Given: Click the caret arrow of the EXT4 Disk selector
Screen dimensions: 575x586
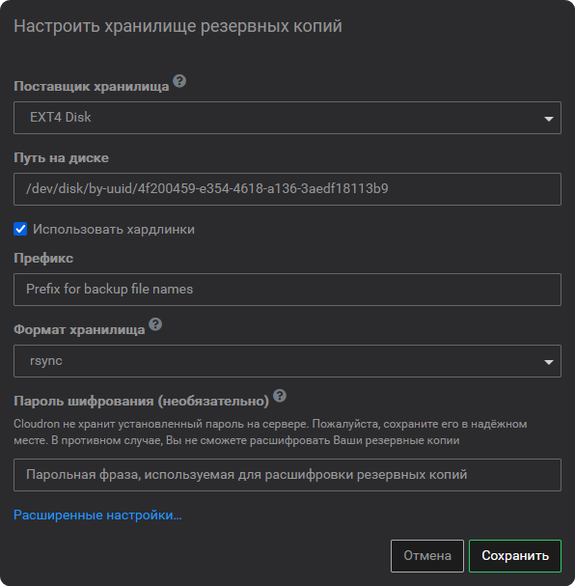Looking at the screenshot, I should (x=549, y=119).
